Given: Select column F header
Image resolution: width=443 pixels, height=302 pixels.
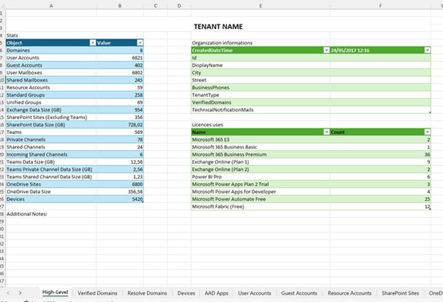Looking at the screenshot, I should tap(380, 6).
